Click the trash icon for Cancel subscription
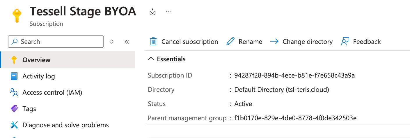This screenshot has width=410, height=138. [x=153, y=42]
